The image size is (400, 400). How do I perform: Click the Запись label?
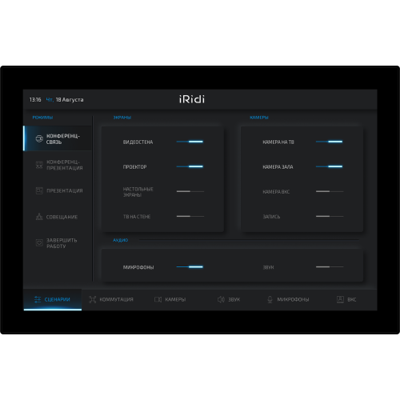tap(271, 217)
